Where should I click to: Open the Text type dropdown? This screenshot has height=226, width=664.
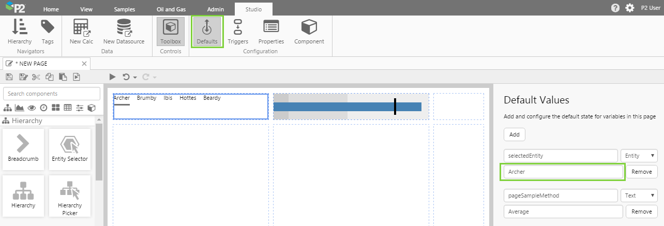pos(639,195)
